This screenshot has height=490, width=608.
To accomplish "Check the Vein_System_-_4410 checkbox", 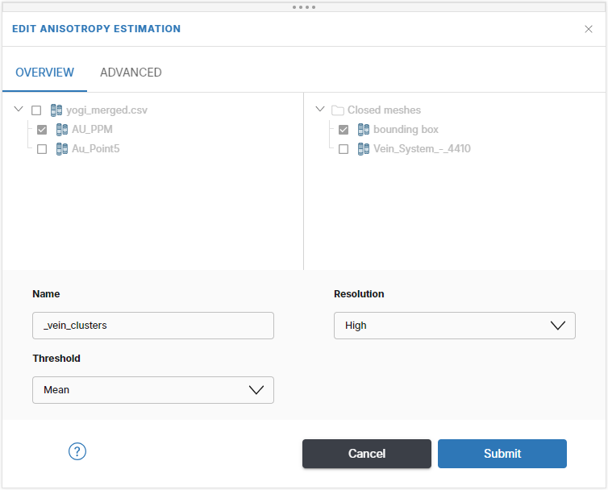I will 344,149.
